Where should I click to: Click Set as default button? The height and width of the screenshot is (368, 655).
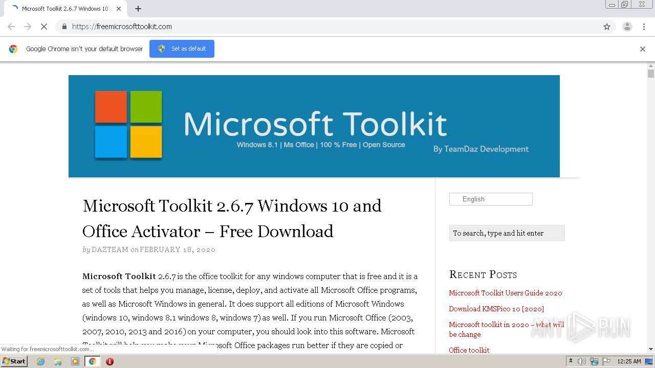pyautogui.click(x=182, y=49)
